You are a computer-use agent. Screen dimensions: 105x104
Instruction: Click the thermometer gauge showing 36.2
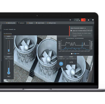coord(9,68)
